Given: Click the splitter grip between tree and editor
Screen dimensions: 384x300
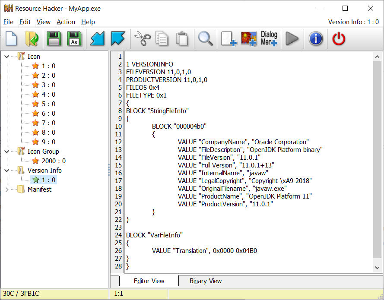Looking at the screenshot, I should coord(109,170).
